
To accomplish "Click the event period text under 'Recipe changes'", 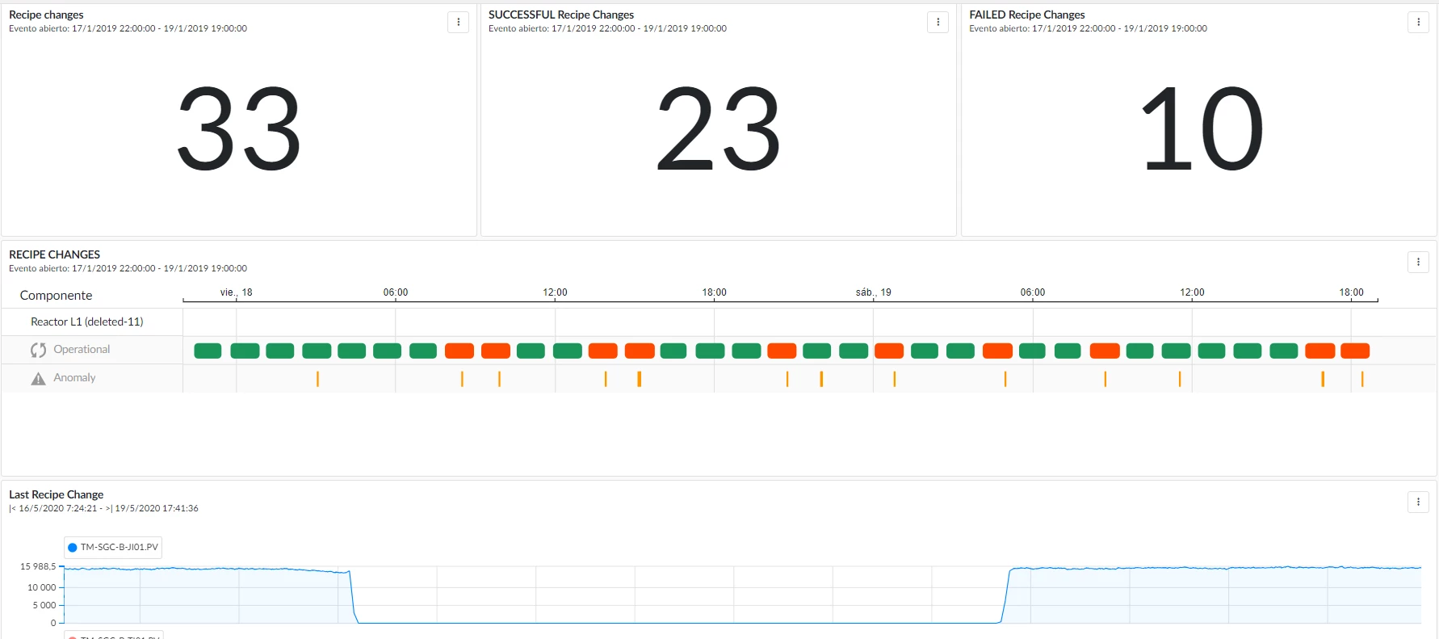I will [x=128, y=28].
